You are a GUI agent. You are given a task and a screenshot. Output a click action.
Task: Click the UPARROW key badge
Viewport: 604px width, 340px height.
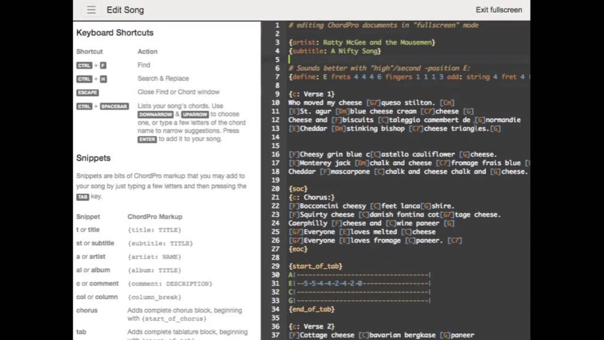[x=195, y=115]
